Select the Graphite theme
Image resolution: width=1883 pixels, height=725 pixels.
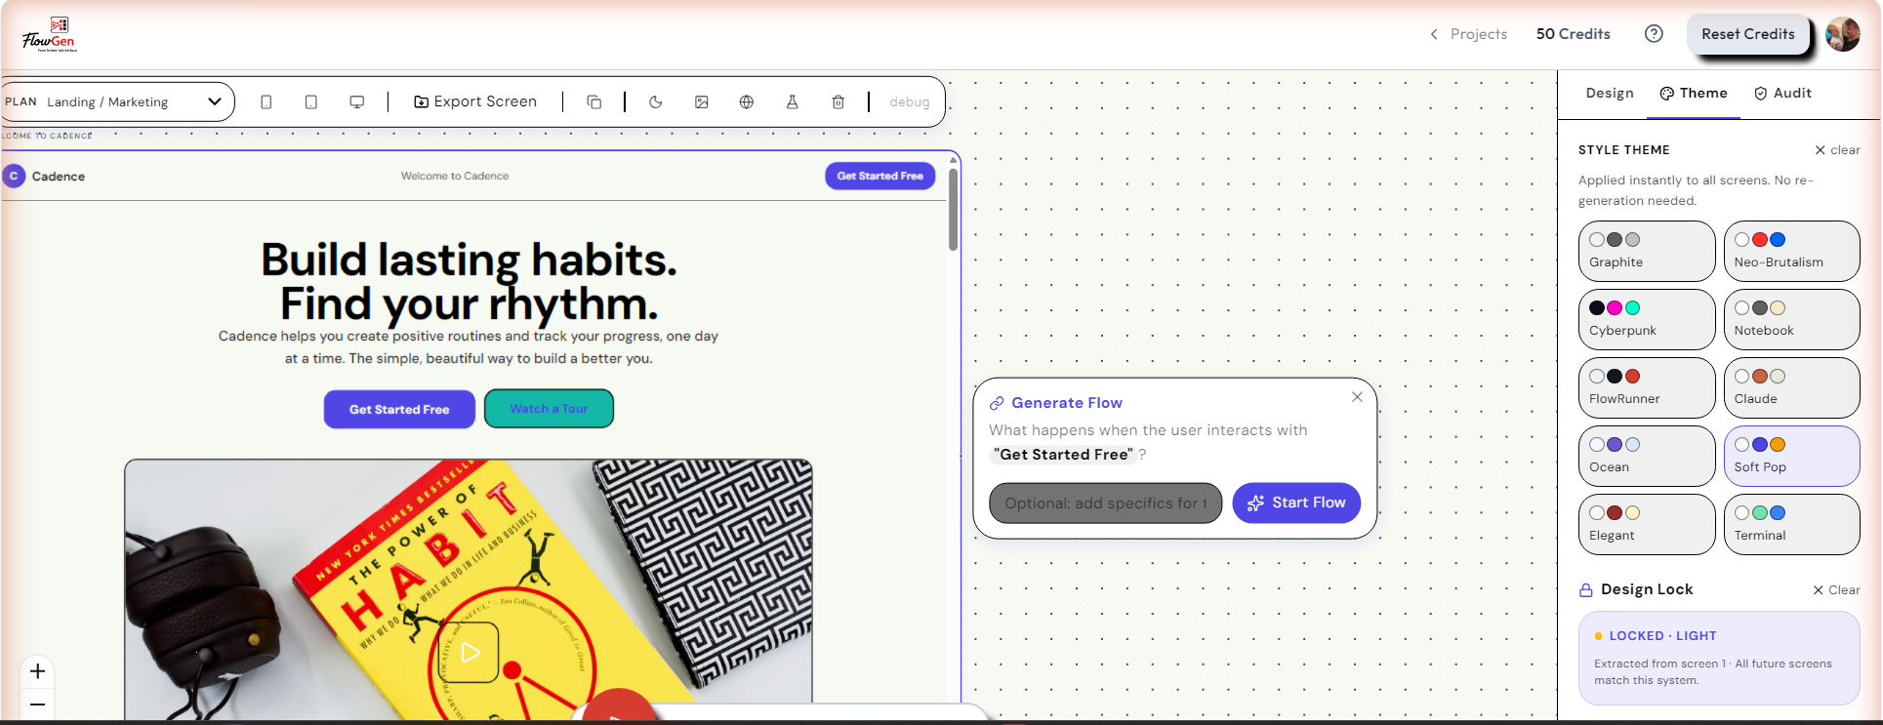click(1647, 251)
